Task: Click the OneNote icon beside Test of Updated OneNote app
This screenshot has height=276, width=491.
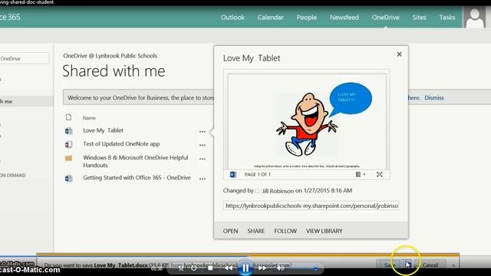Action: pos(68,144)
